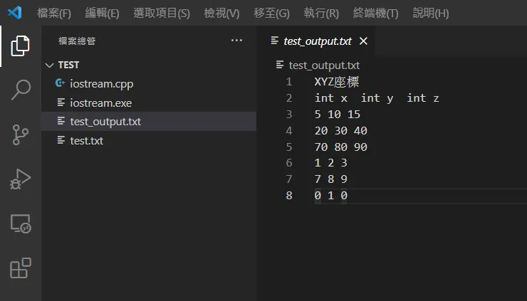The height and width of the screenshot is (301, 527).
Task: Open iostream.cpp in the explorer
Action: tap(149, 84)
